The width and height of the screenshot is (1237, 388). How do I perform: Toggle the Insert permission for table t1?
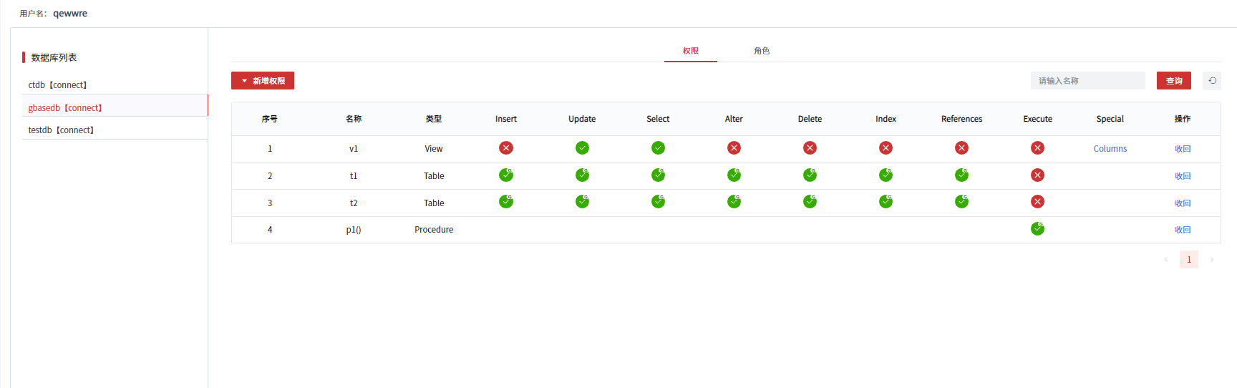(506, 175)
